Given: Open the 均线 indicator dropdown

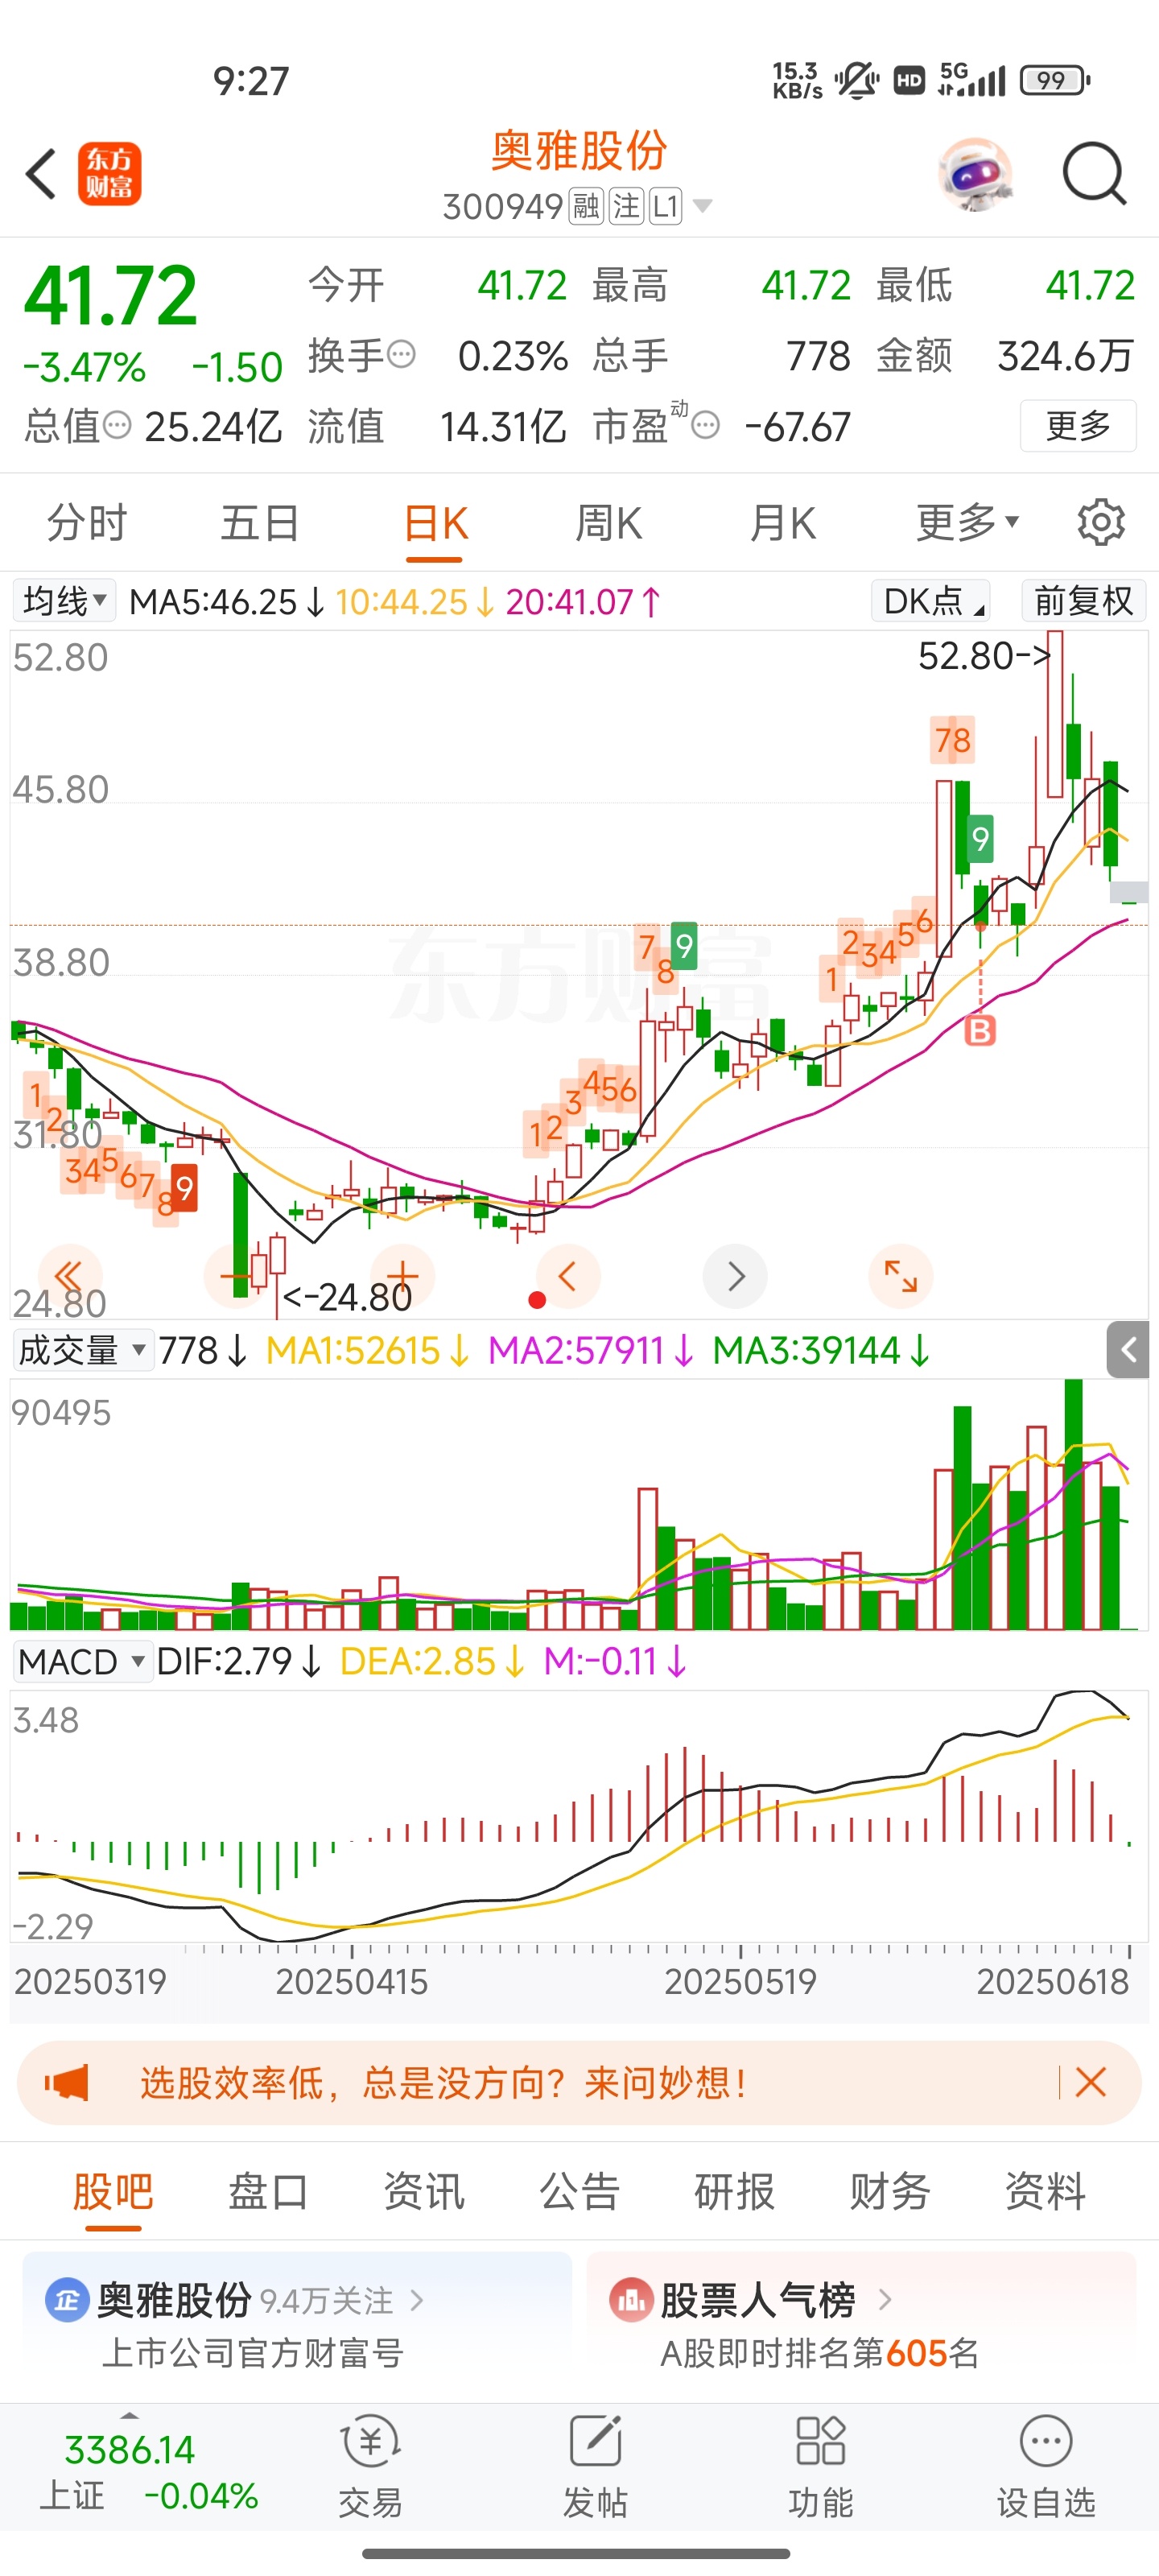Looking at the screenshot, I should (64, 601).
